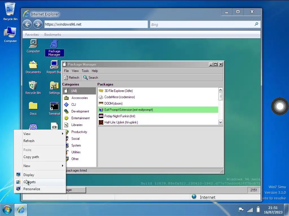
Task: Select the Libraries category
Action: point(79,125)
